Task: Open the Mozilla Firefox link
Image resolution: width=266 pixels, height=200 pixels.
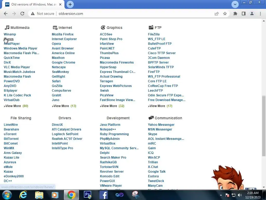Action: coord(63,34)
